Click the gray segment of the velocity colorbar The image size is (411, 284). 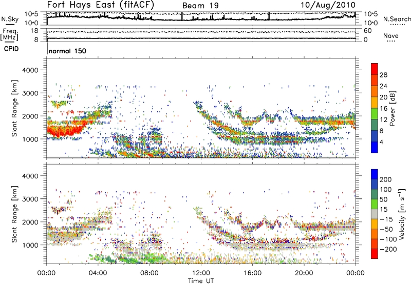pos(375,214)
